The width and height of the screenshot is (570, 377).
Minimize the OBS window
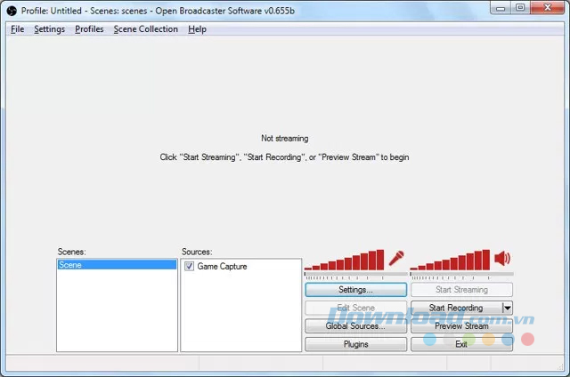pos(501,8)
